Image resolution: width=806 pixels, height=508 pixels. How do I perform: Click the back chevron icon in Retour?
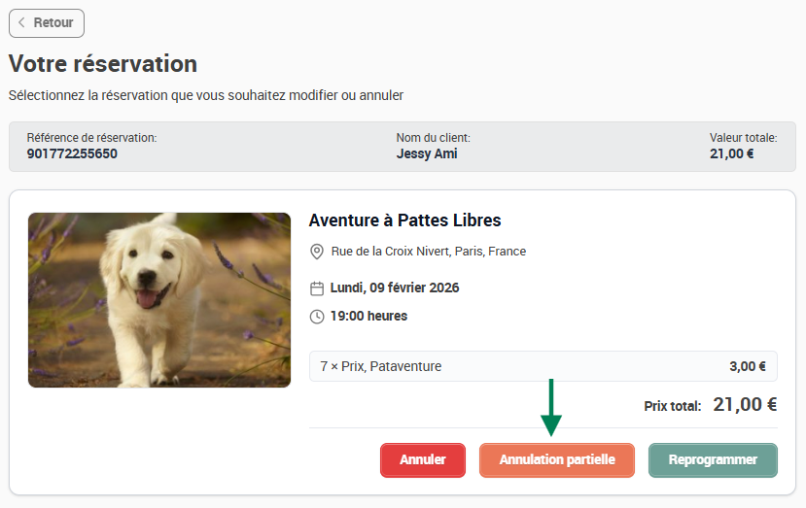pos(21,22)
